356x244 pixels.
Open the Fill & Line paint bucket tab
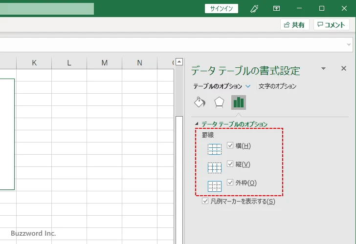point(200,102)
